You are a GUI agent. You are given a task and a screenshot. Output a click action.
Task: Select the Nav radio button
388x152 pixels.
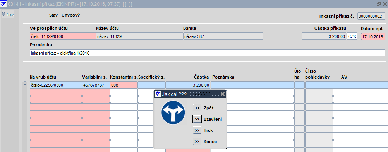[3, 14]
